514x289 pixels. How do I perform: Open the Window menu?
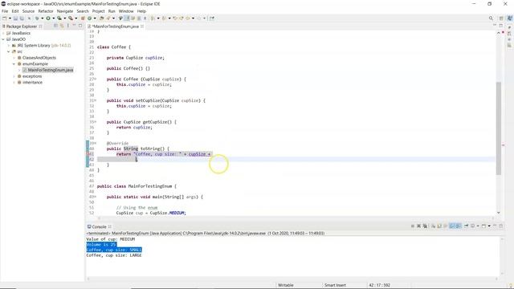[x=126, y=11]
